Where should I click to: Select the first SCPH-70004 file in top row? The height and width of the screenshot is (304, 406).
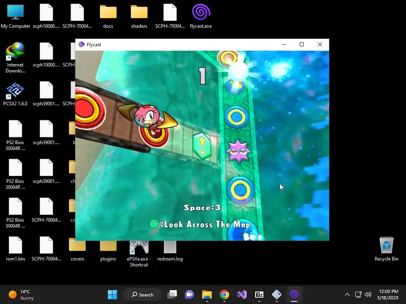click(x=77, y=16)
